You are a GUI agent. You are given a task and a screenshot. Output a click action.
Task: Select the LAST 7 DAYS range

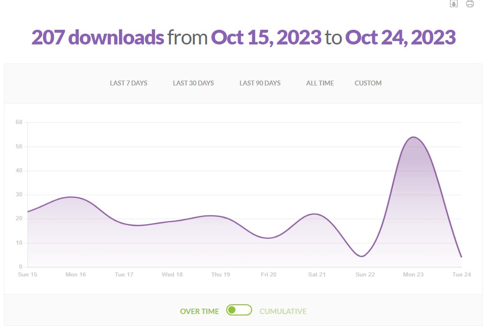point(128,84)
